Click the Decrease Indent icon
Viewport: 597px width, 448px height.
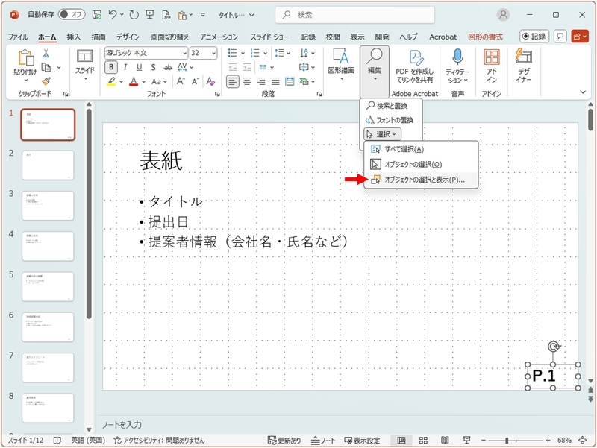point(233,67)
